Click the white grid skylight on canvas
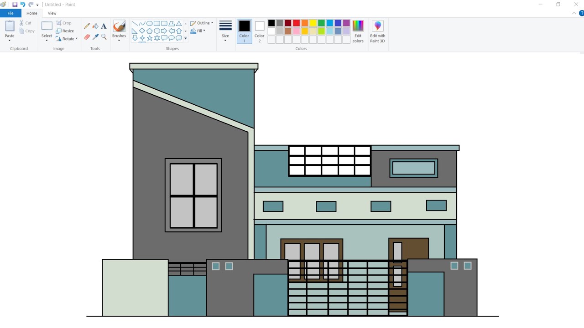Screen dimensions: 584x328 pyautogui.click(x=330, y=161)
